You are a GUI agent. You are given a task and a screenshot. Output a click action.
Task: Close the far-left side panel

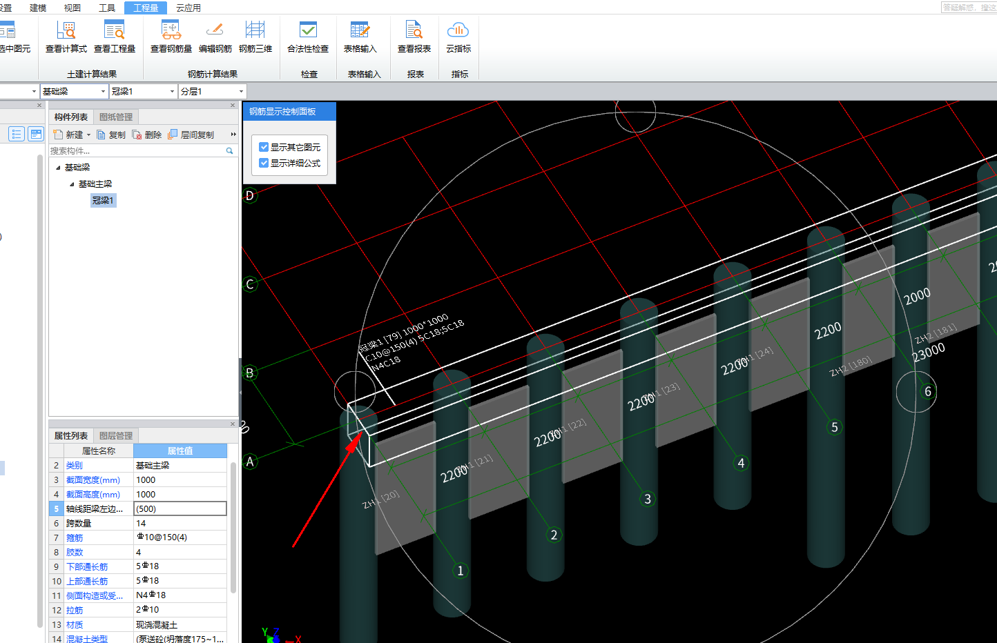[x=39, y=106]
